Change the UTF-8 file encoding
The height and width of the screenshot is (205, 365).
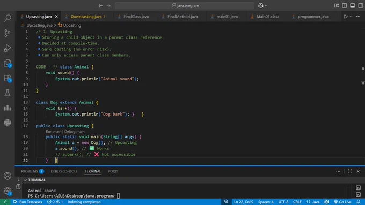point(283,202)
